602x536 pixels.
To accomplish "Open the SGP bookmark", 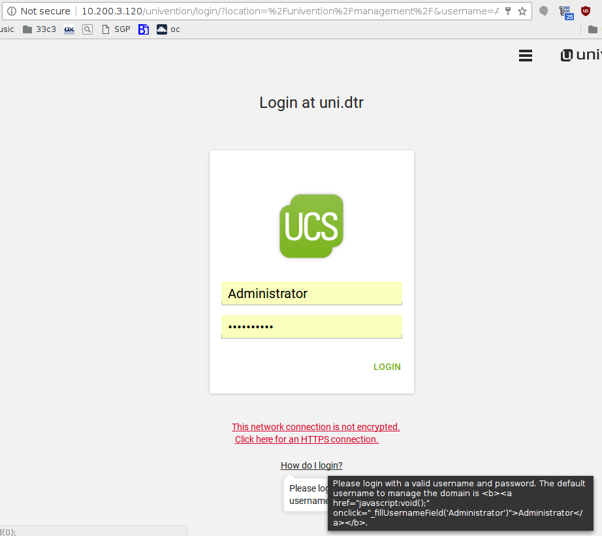I will [x=115, y=29].
